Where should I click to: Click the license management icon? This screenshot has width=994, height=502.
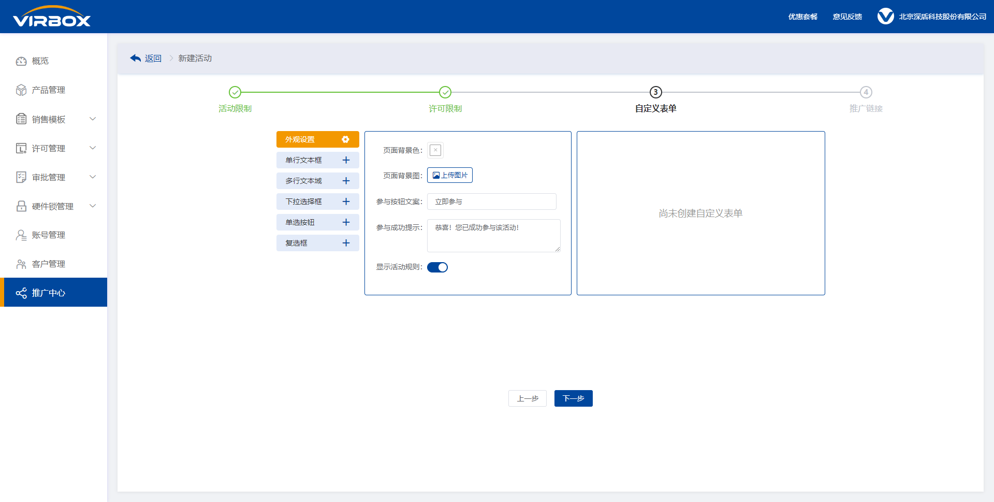pos(21,148)
